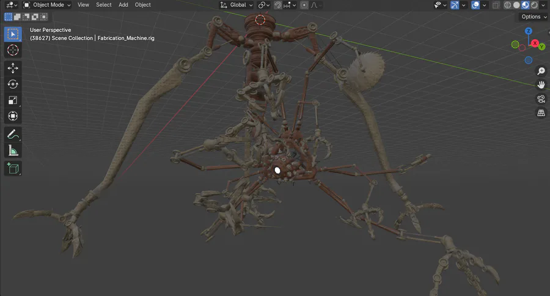This screenshot has height=296, width=550.
Task: Activate the 3D Cursor tool
Action: 13,50
